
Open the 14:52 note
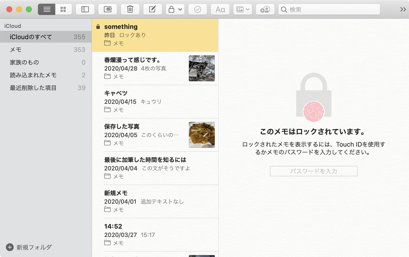(155, 235)
